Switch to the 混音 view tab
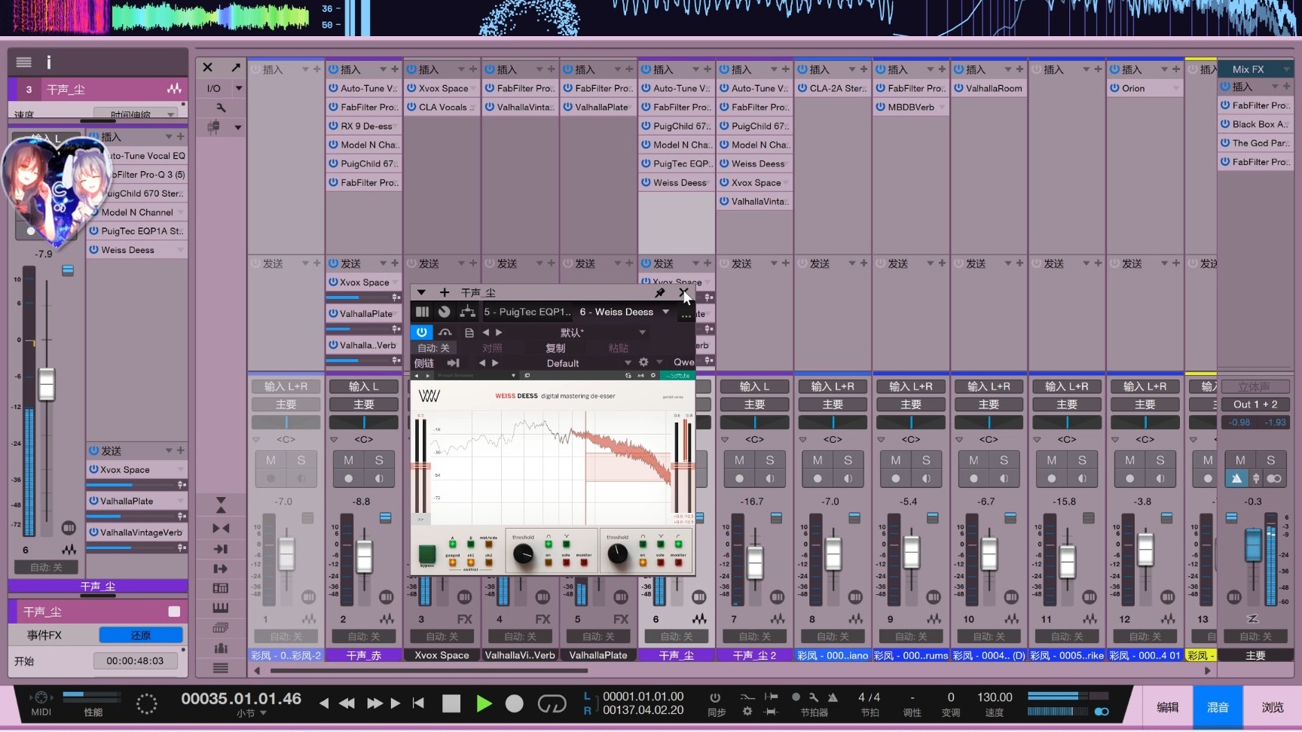Viewport: 1302px width, 732px height. click(1218, 707)
